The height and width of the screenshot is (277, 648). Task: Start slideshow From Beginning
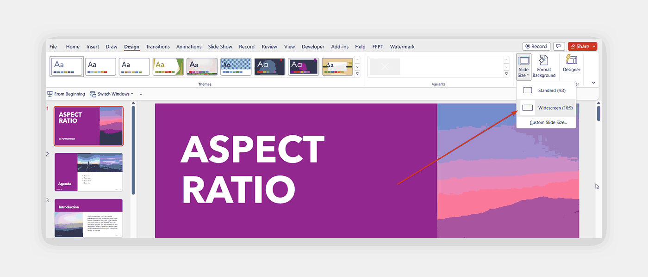66,94
